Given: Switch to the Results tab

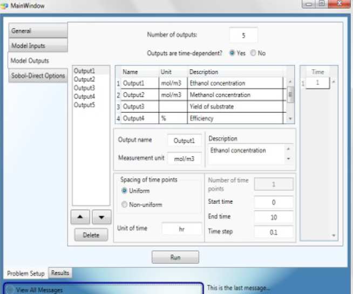Looking at the screenshot, I should coord(60,273).
